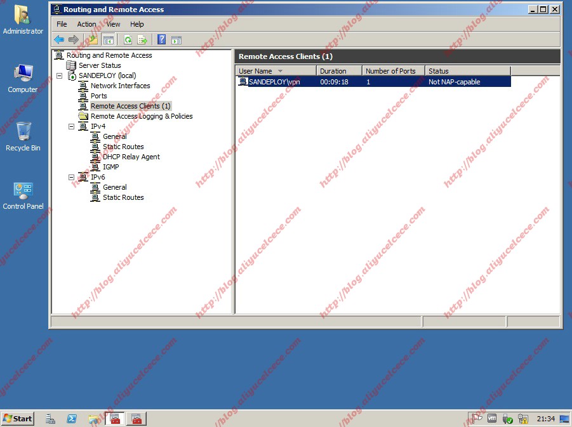Sort by Number of Ports column header
This screenshot has width=572, height=427.
pyautogui.click(x=393, y=70)
